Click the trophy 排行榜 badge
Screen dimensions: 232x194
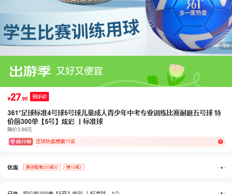21,142
